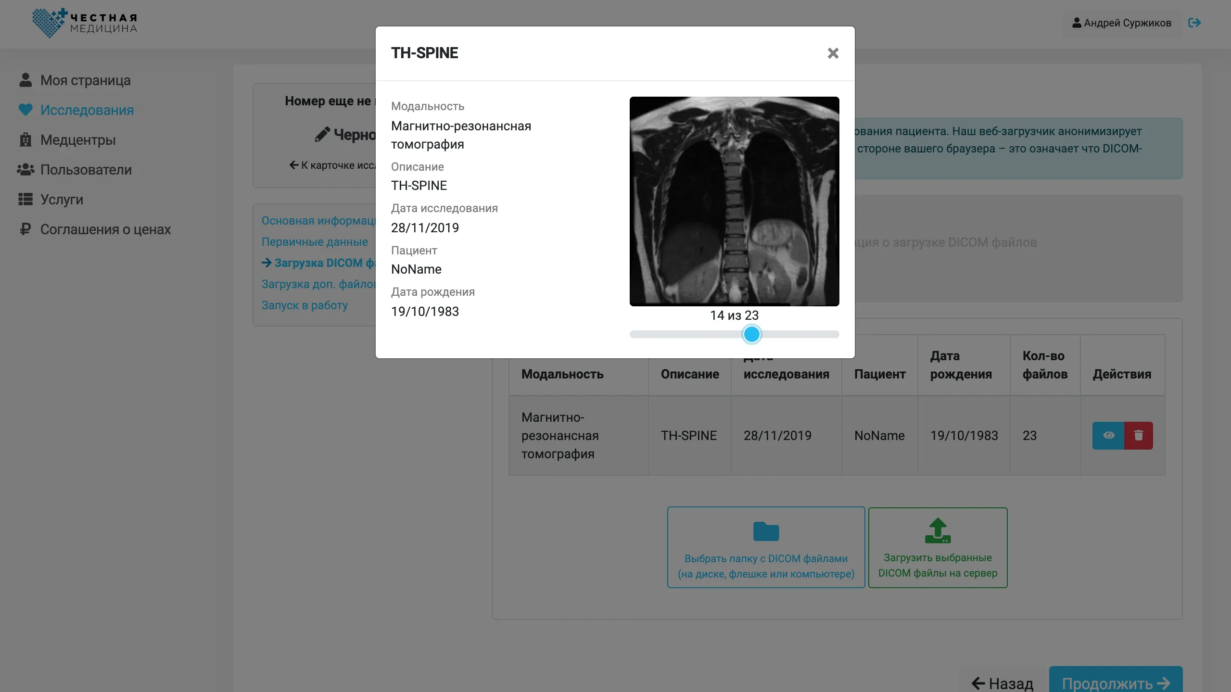The width and height of the screenshot is (1231, 692).
Task: Switch to Первичные данные step
Action: 314,241
